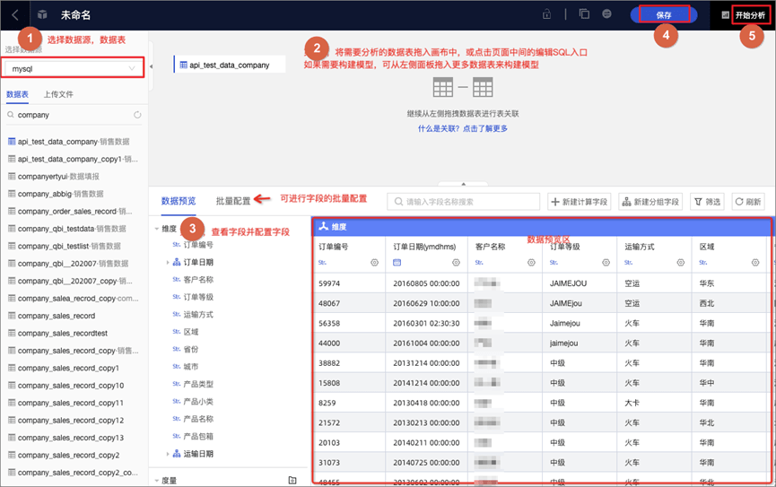
Task: Open gear settings for the 订单编号 column
Action: tap(375, 263)
